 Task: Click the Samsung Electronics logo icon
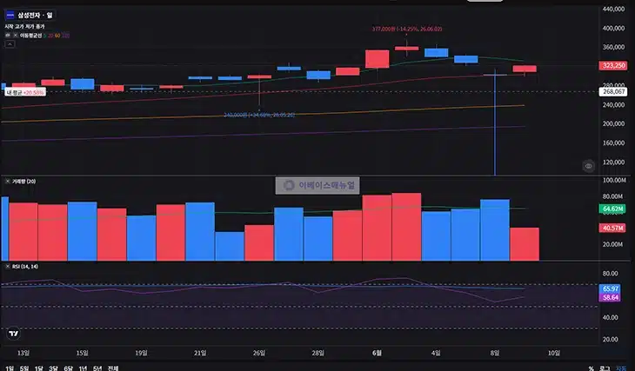pyautogui.click(x=10, y=16)
